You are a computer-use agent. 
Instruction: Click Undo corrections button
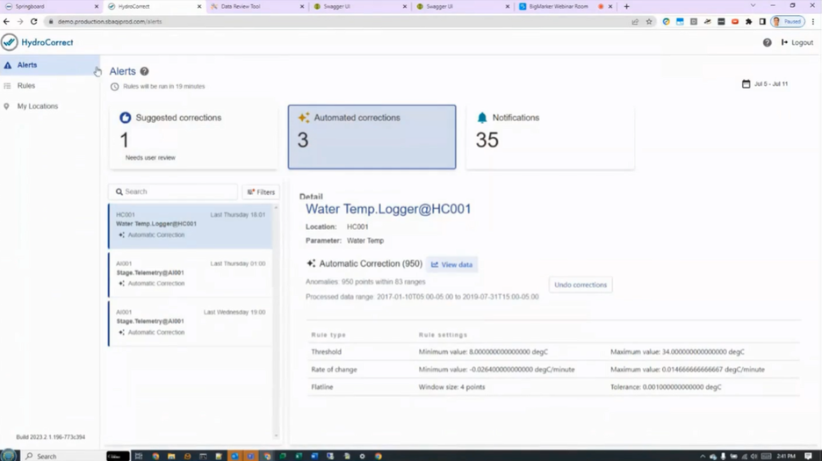coord(580,285)
